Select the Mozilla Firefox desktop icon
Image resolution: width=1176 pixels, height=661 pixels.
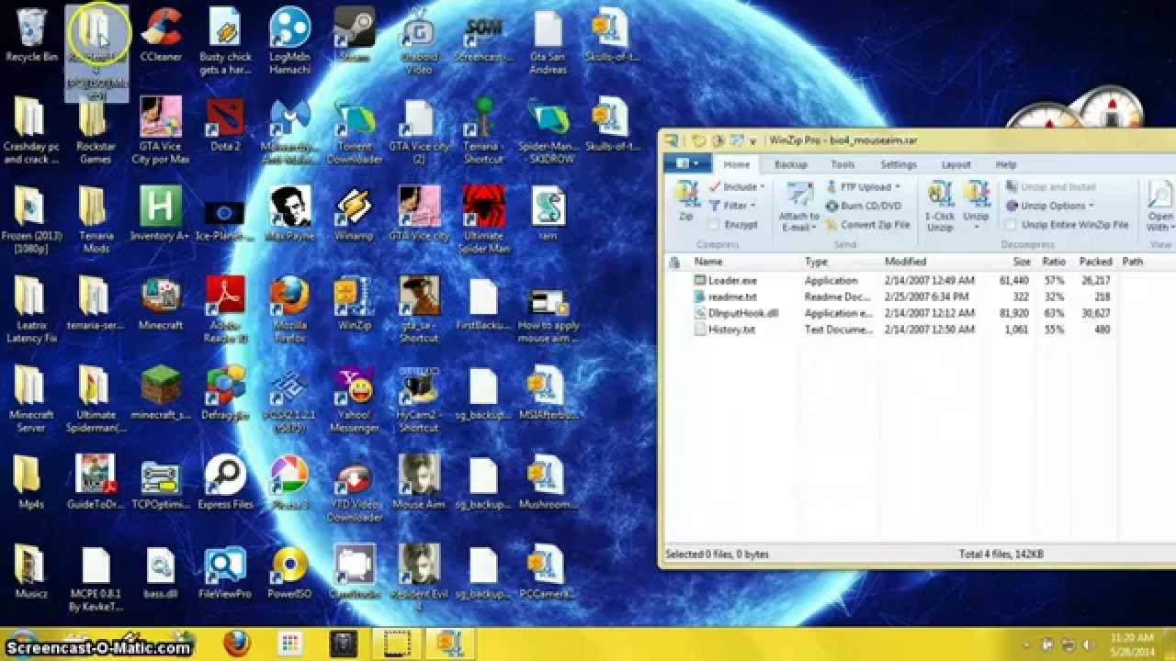[x=289, y=309]
